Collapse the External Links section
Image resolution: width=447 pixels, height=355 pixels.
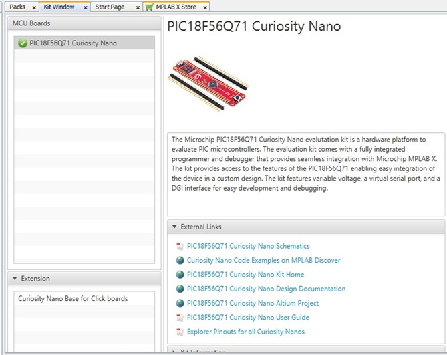point(174,227)
